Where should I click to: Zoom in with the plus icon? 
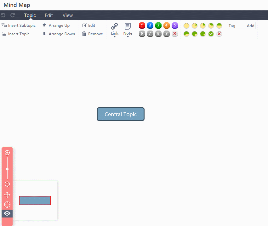click(x=7, y=153)
